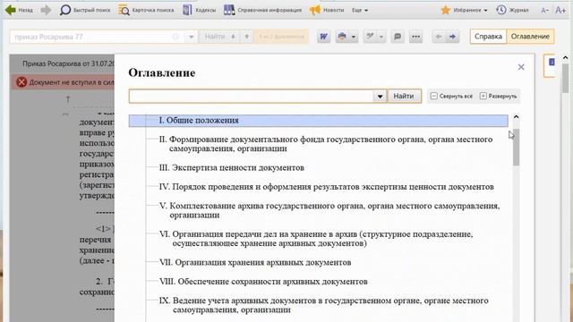Click the contents list scrollbar thumb
Screen dimensions: 573x322
click(516, 148)
